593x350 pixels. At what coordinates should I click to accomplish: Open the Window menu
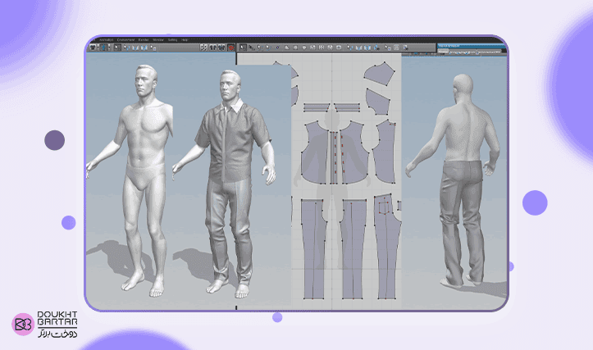coord(158,39)
